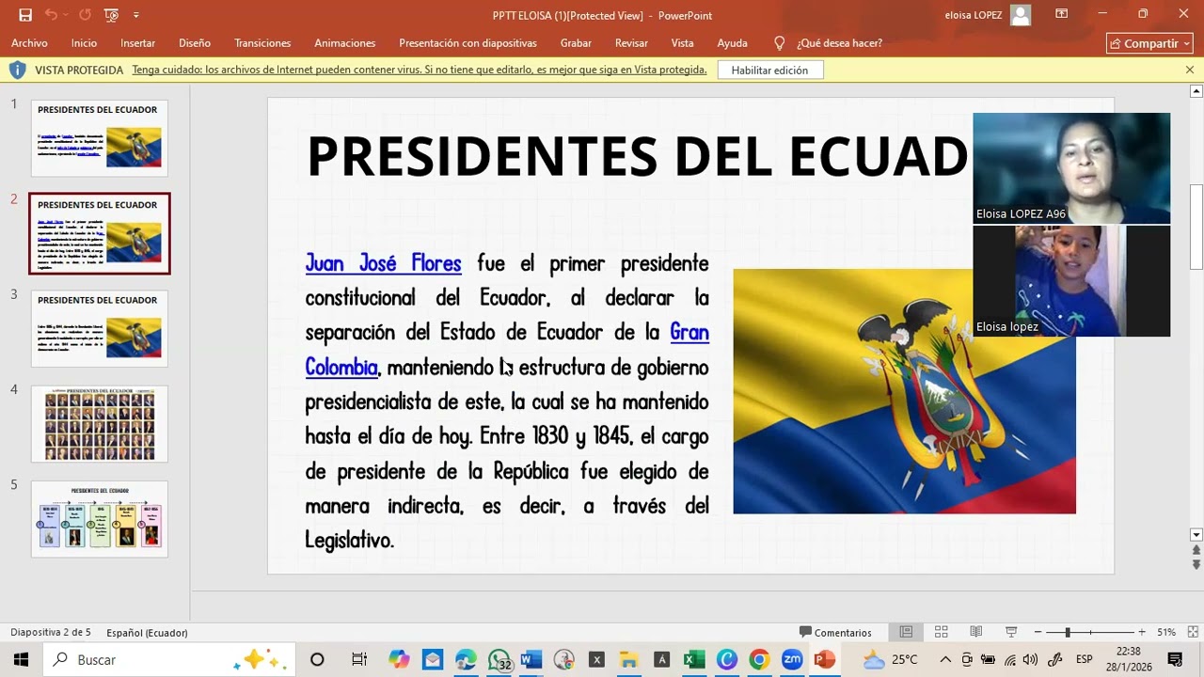This screenshot has height=677, width=1204.
Task: Start Slide Show from status bar icon
Action: tap(1011, 633)
